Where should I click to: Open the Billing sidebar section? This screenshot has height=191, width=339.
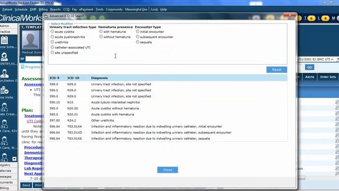8,188
